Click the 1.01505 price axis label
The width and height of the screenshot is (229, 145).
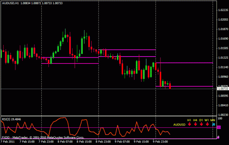point(223,48)
